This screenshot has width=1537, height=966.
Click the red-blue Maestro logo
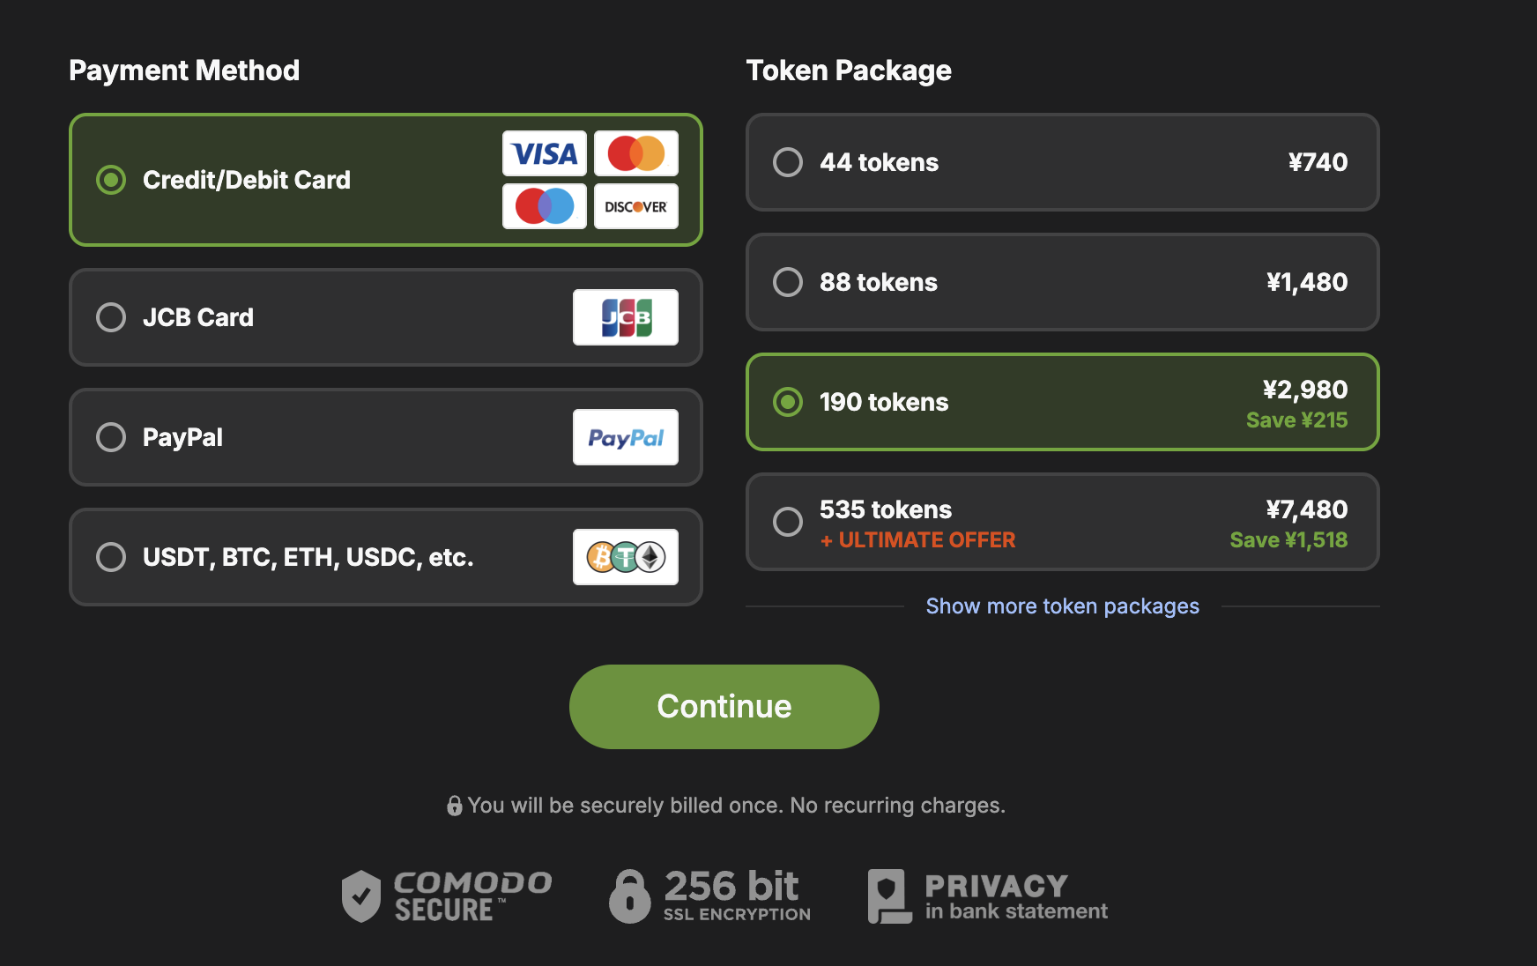(545, 206)
